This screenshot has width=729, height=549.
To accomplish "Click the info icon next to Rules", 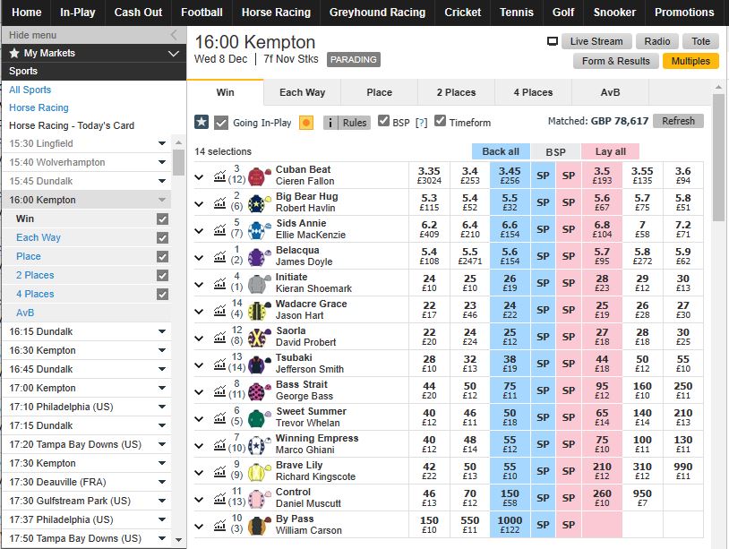I will (x=330, y=122).
